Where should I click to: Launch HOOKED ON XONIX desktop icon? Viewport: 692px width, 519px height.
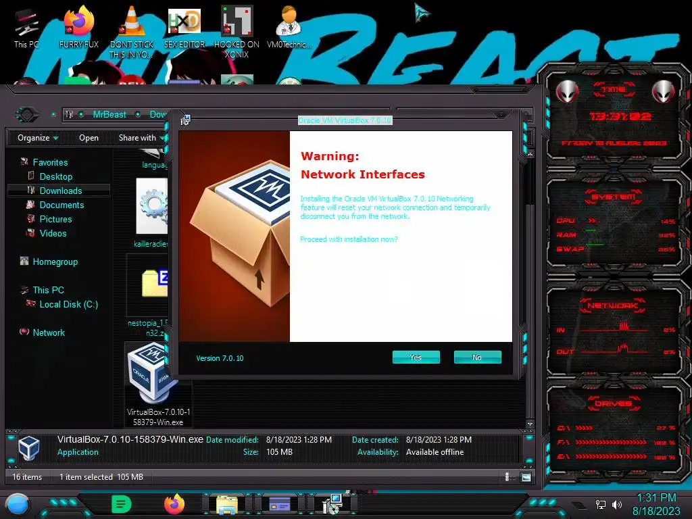pyautogui.click(x=237, y=32)
